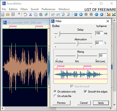Screen dimensions: 117x111
Task: Zoom out horizontally with the minus icon
Action: pos(58,15)
